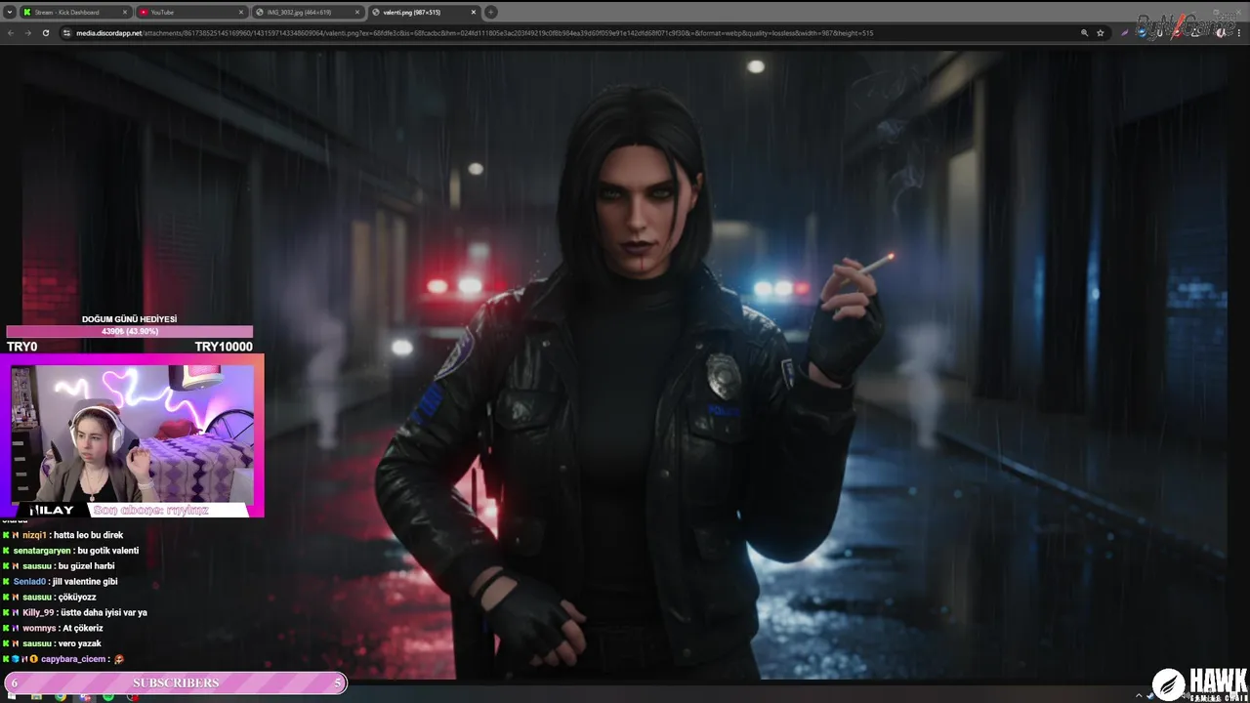Click chat message 'vero yazak'
Screen dimensions: 1250x703
click(x=79, y=644)
